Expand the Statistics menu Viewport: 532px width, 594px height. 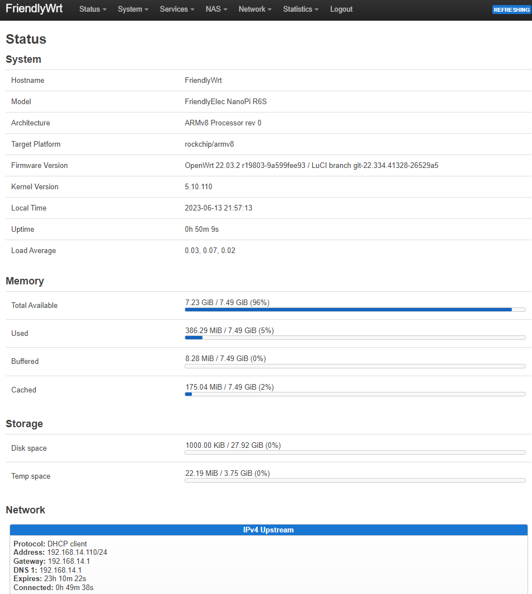300,10
